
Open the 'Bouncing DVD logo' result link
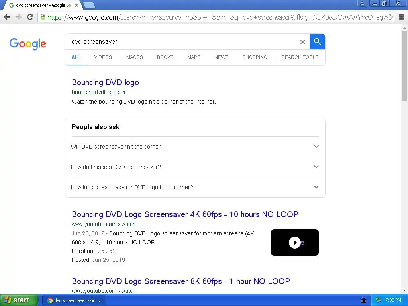[x=105, y=82]
